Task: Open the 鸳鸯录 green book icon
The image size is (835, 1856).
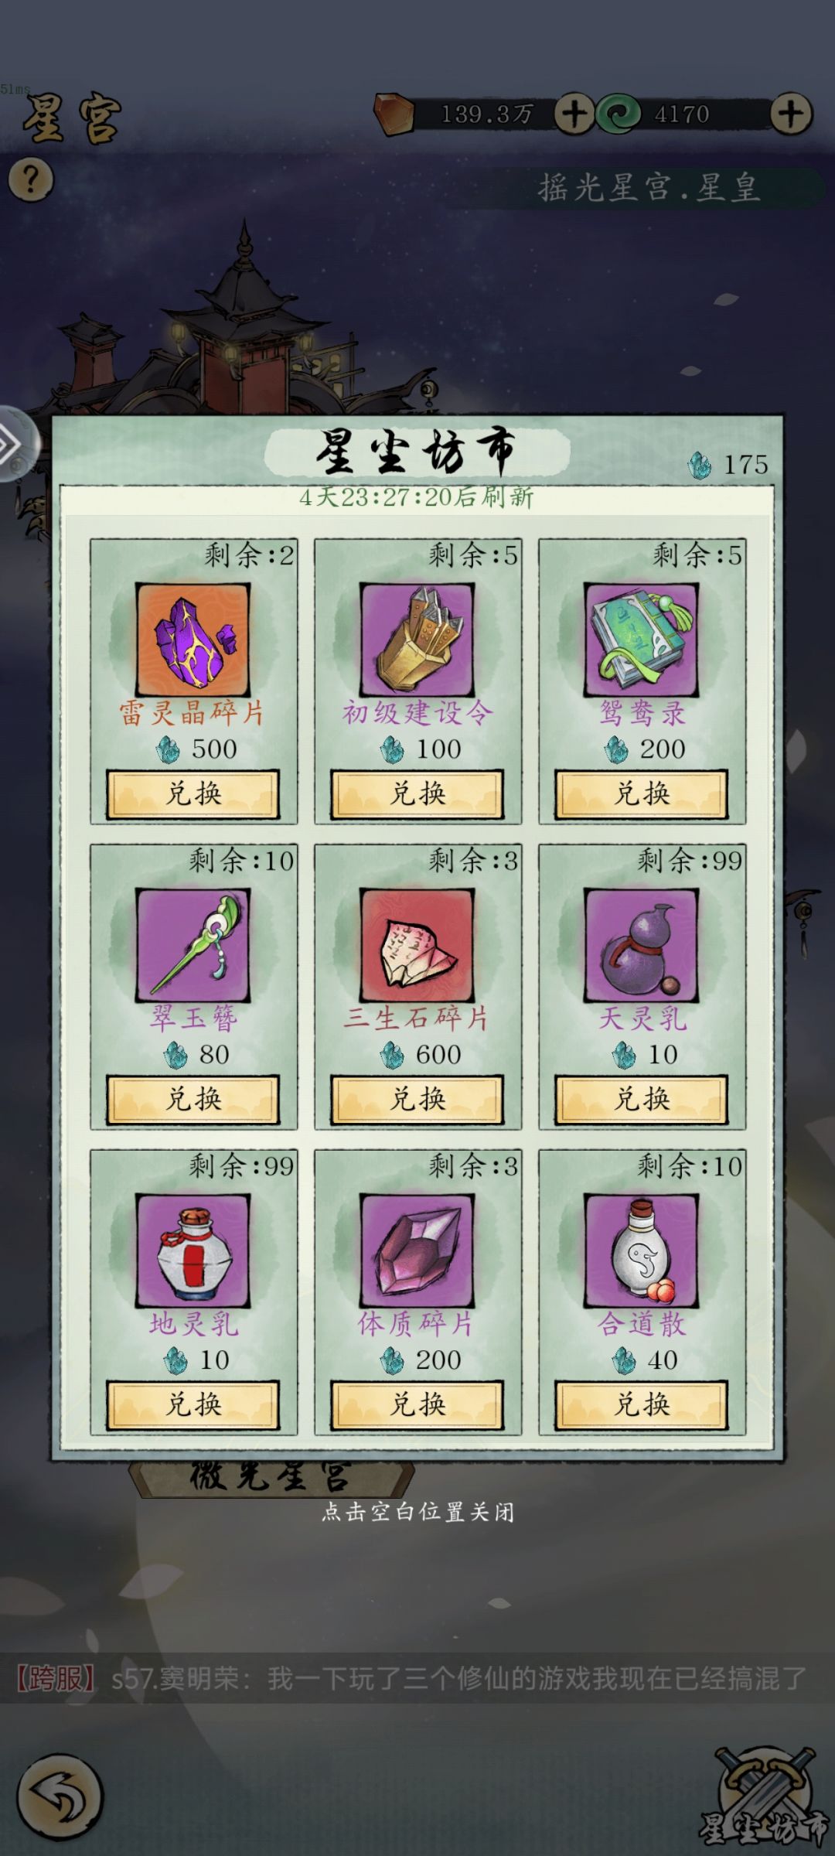Action: click(x=642, y=640)
